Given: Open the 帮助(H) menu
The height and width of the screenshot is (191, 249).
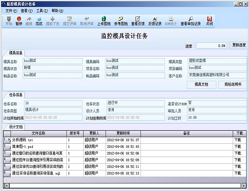Looking at the screenshot, I should pyautogui.click(x=57, y=10).
